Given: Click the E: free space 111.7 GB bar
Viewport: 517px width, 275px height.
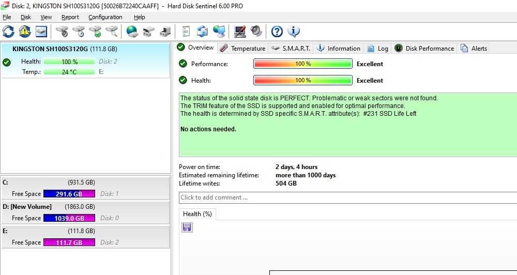Looking at the screenshot, I should coord(69,242).
